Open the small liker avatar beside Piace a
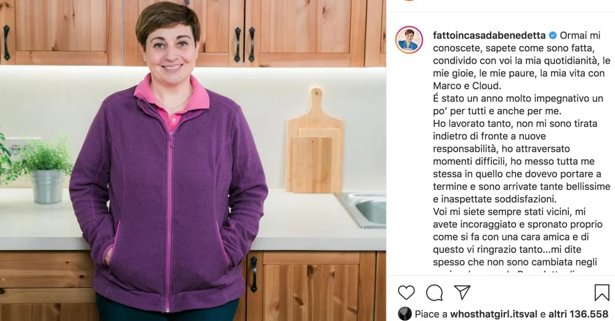Viewport: 615px width, 321px height. 405,313
